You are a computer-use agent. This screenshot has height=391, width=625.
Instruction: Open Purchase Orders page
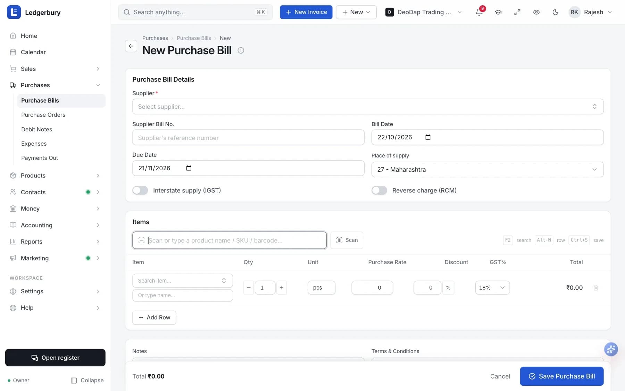coord(43,115)
